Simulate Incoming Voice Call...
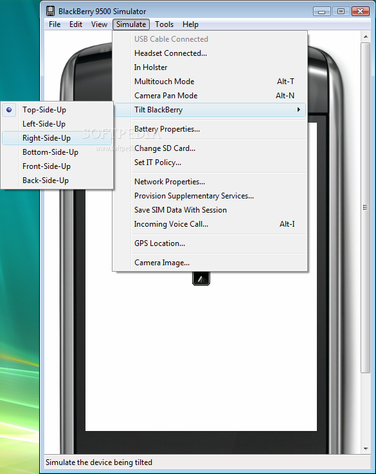 [x=210, y=224]
